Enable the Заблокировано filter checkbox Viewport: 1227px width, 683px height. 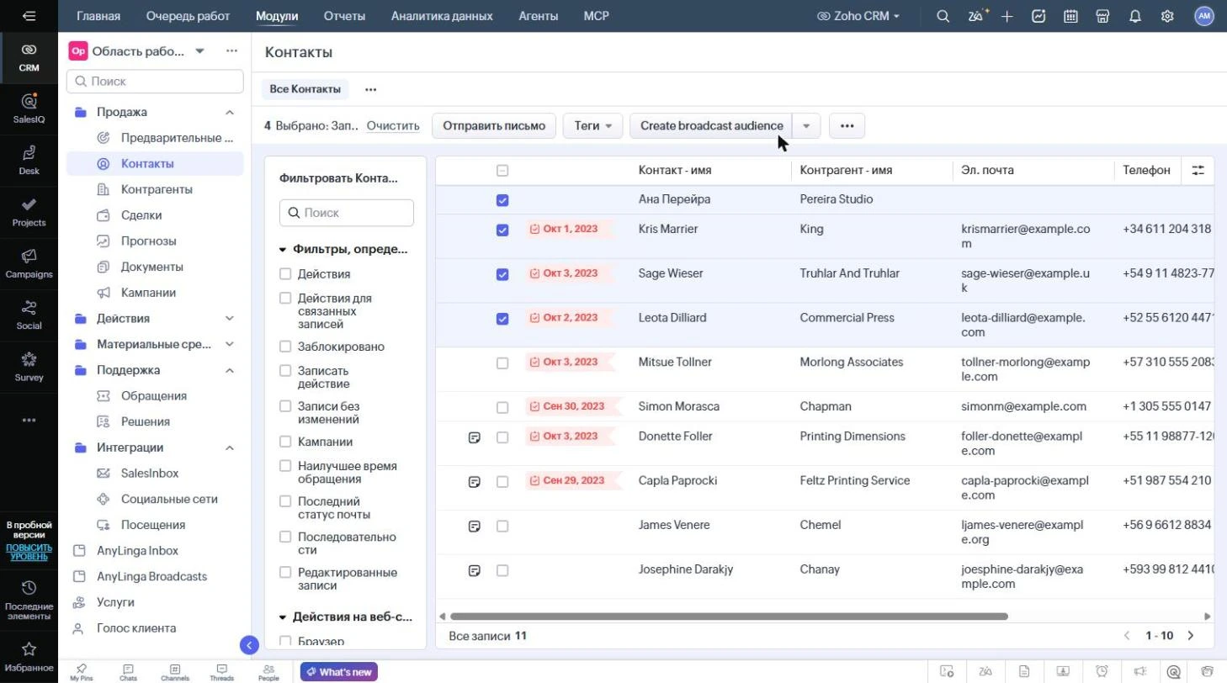(x=285, y=346)
